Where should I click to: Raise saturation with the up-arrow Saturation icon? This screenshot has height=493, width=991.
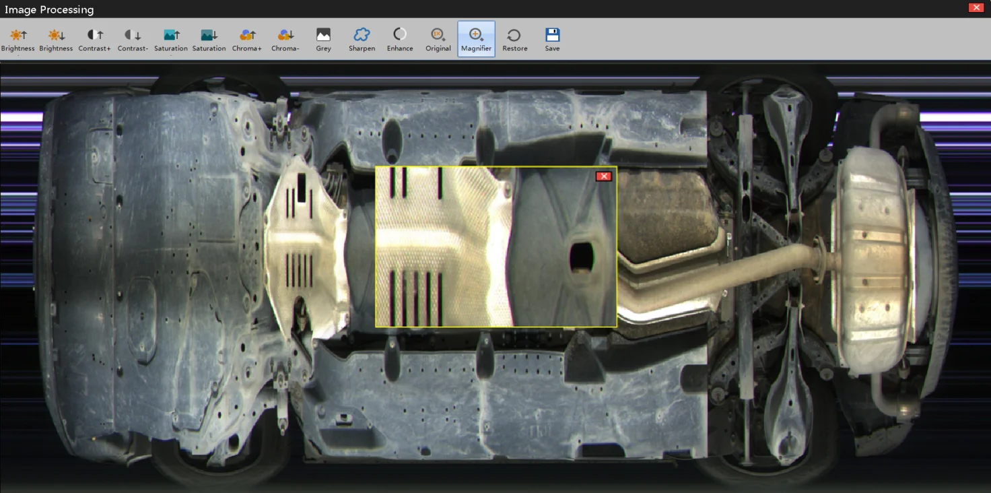point(171,39)
